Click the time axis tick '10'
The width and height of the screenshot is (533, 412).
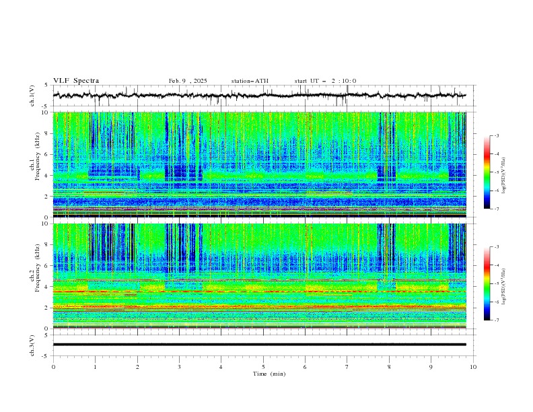[473, 367]
